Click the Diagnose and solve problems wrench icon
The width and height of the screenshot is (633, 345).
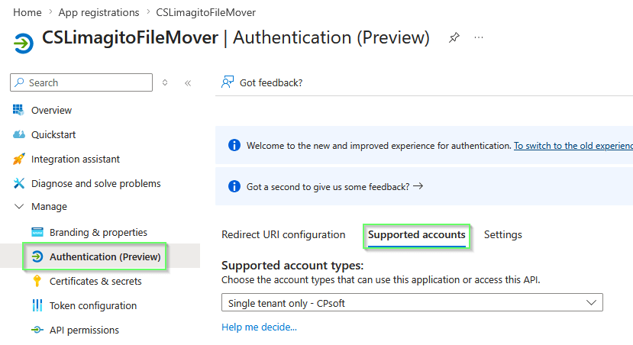coord(18,183)
